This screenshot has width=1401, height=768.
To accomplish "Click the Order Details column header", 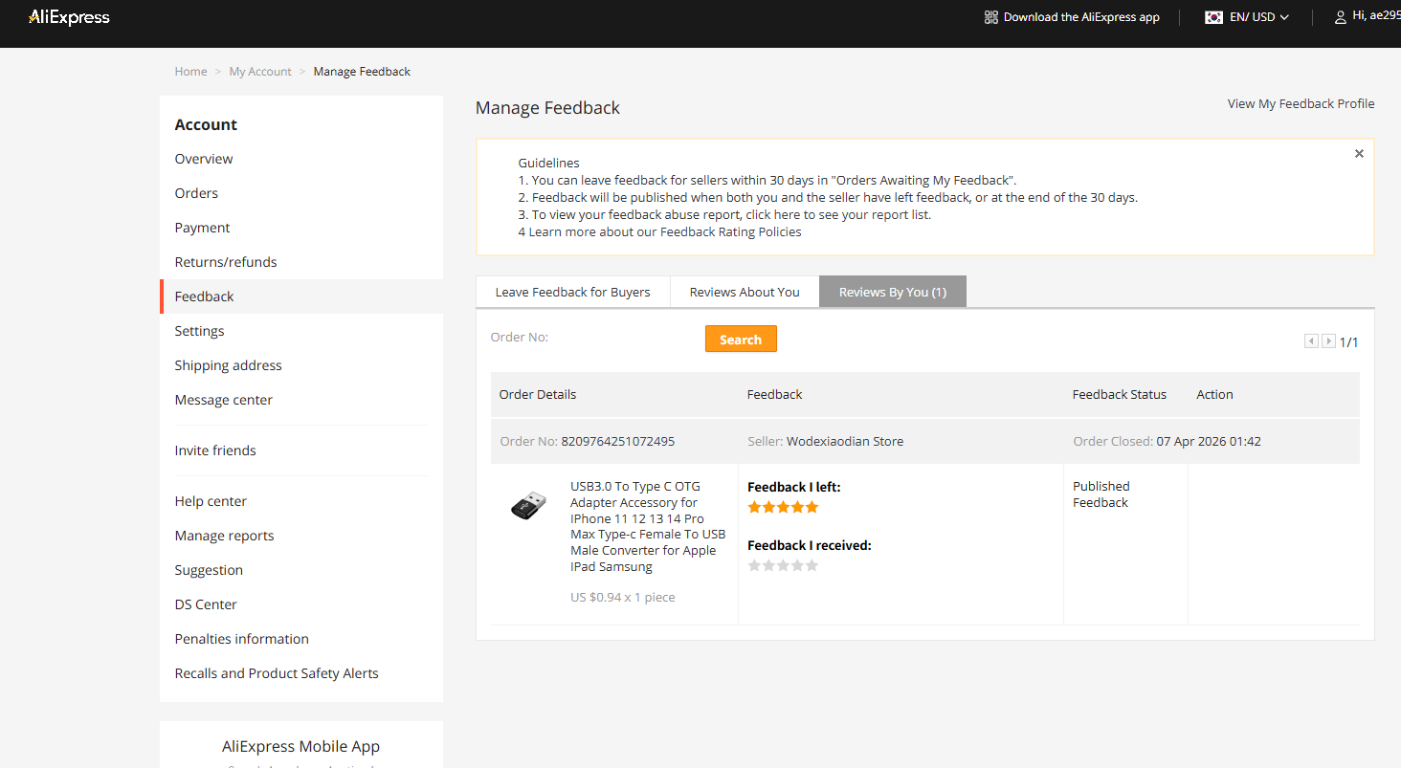I will click(538, 394).
